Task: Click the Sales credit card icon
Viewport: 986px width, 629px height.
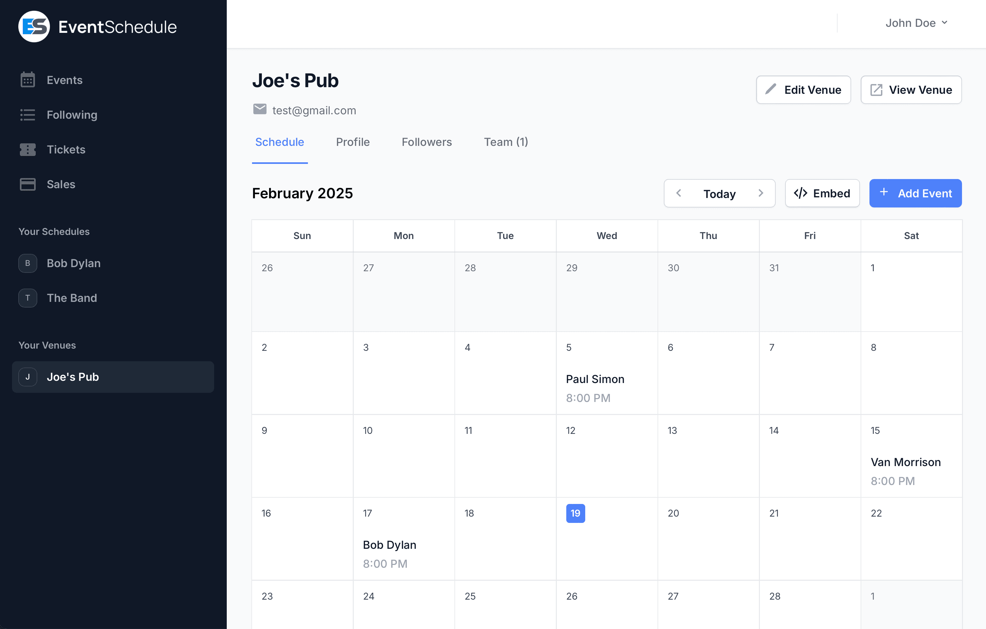Action: [x=28, y=184]
